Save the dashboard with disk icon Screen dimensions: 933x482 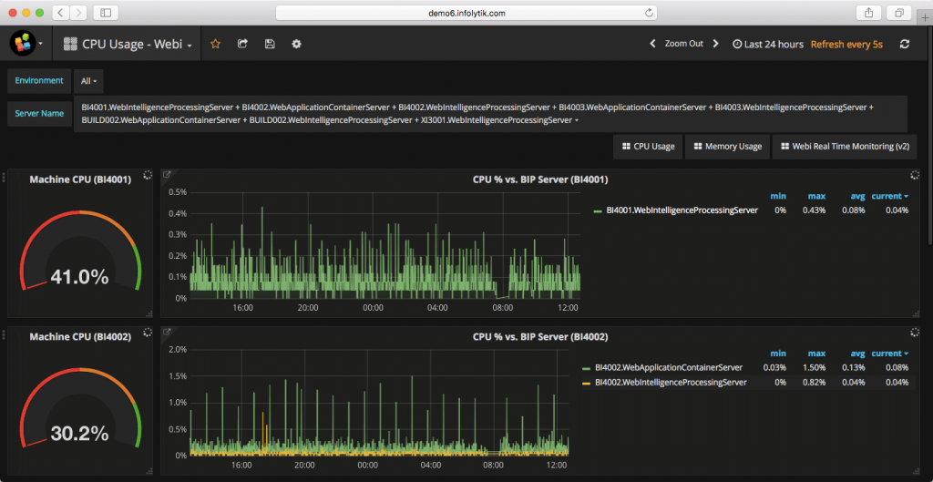coord(270,44)
